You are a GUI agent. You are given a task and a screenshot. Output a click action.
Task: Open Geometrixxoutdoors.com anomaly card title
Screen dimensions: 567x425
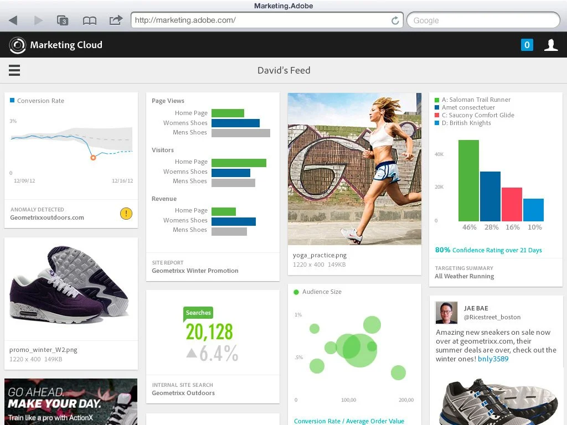[x=47, y=217]
